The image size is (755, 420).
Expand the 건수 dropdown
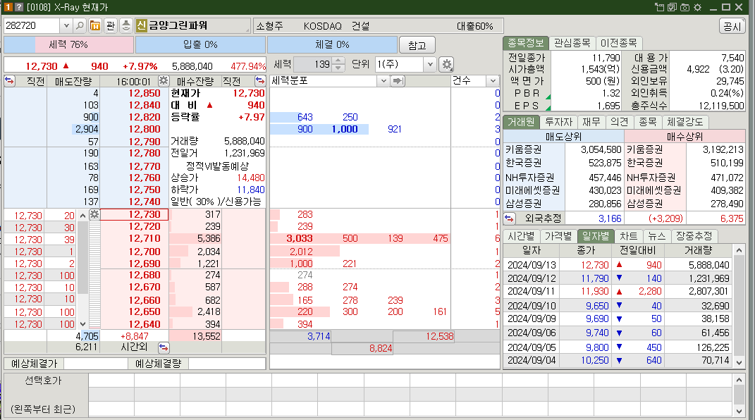coord(492,81)
